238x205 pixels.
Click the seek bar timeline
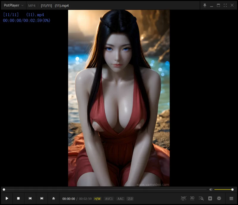(104, 189)
